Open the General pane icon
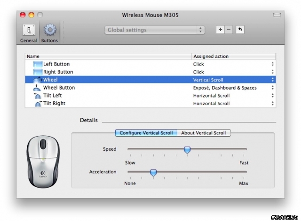301x221 pixels. pos(29,30)
